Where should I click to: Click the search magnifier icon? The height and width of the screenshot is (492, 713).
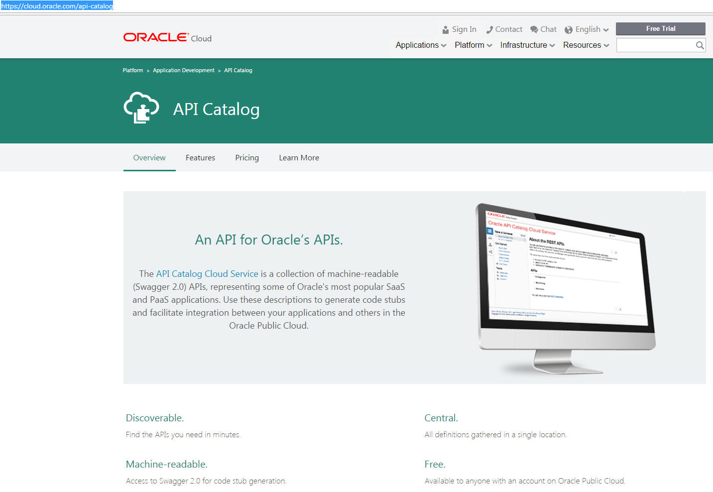700,45
